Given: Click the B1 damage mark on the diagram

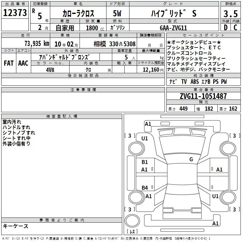Looking at the screenshot, I should (x=145, y=162).
